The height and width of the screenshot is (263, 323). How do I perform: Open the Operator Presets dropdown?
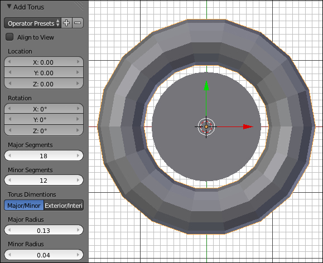pos(32,23)
